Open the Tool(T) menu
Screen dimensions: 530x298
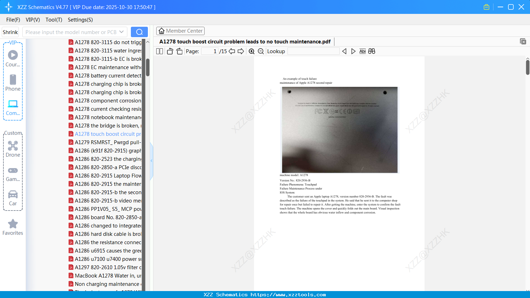pyautogui.click(x=54, y=20)
